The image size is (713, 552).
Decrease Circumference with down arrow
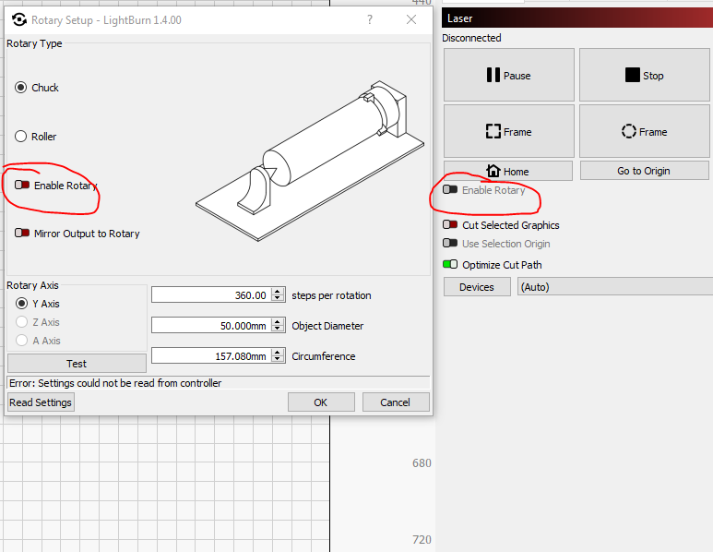(x=278, y=359)
